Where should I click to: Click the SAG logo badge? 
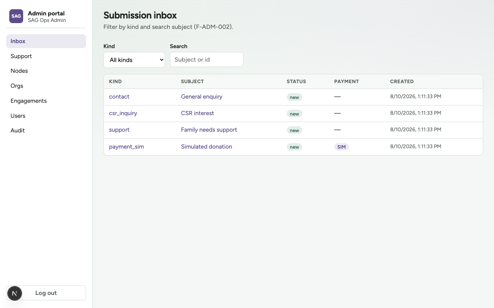(x=16, y=16)
